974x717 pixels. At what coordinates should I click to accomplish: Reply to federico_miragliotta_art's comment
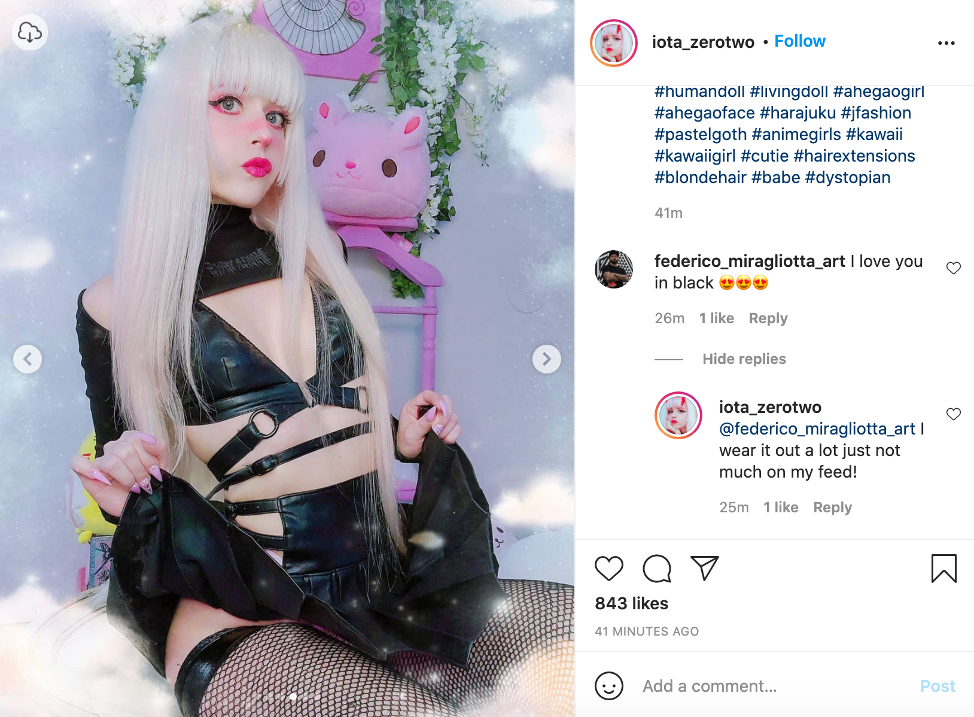[768, 318]
